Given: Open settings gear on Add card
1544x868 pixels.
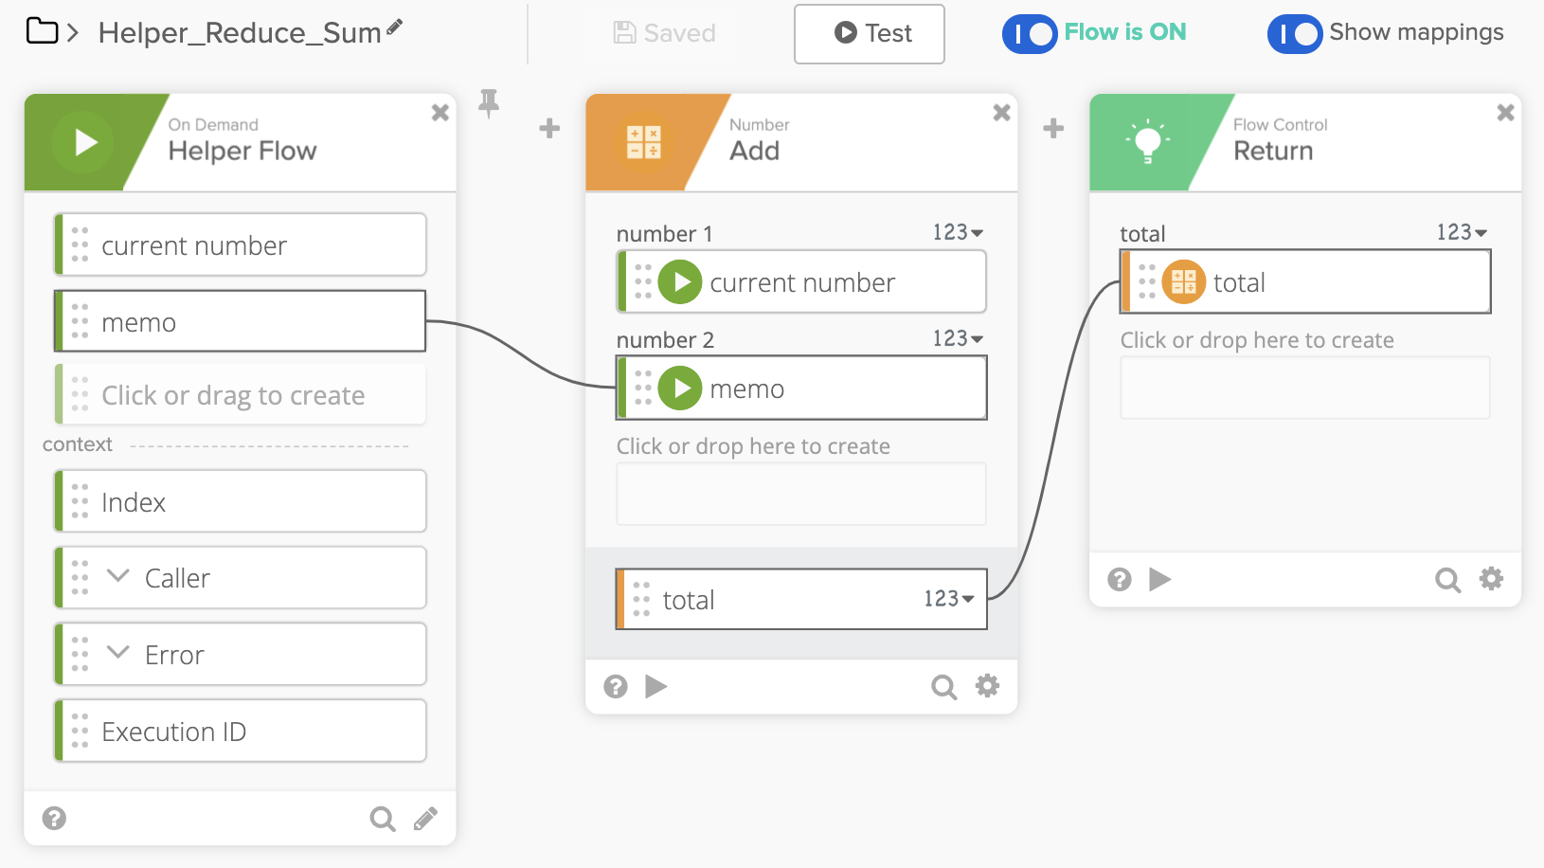Looking at the screenshot, I should point(987,686).
